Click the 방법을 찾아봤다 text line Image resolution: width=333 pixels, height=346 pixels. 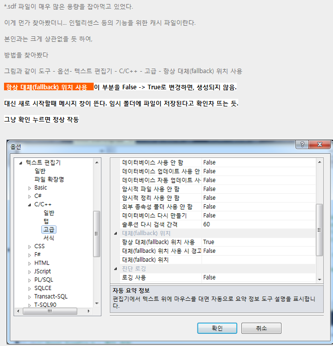(x=26, y=55)
